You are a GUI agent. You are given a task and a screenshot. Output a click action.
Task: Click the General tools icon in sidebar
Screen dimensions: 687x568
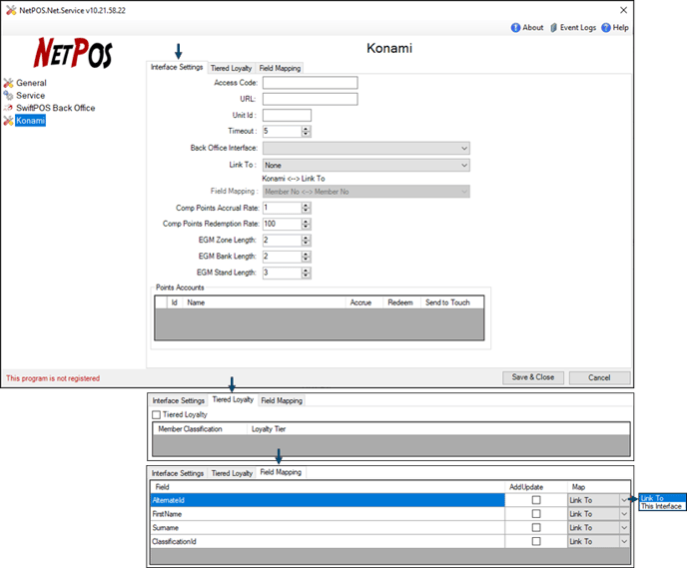[x=9, y=83]
